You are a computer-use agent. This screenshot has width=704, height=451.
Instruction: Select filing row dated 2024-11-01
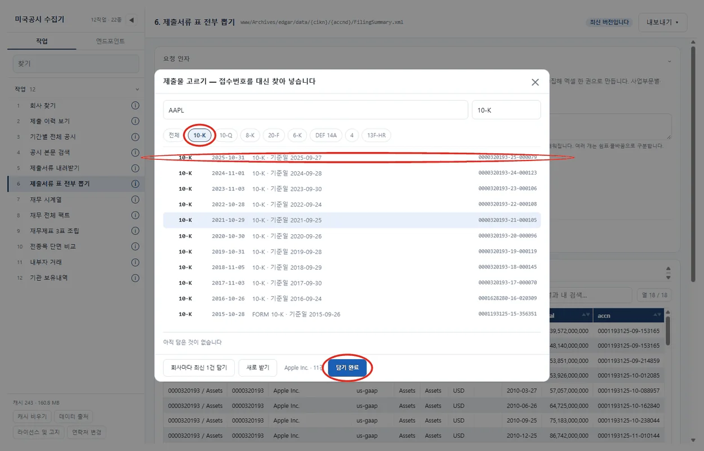click(x=352, y=173)
